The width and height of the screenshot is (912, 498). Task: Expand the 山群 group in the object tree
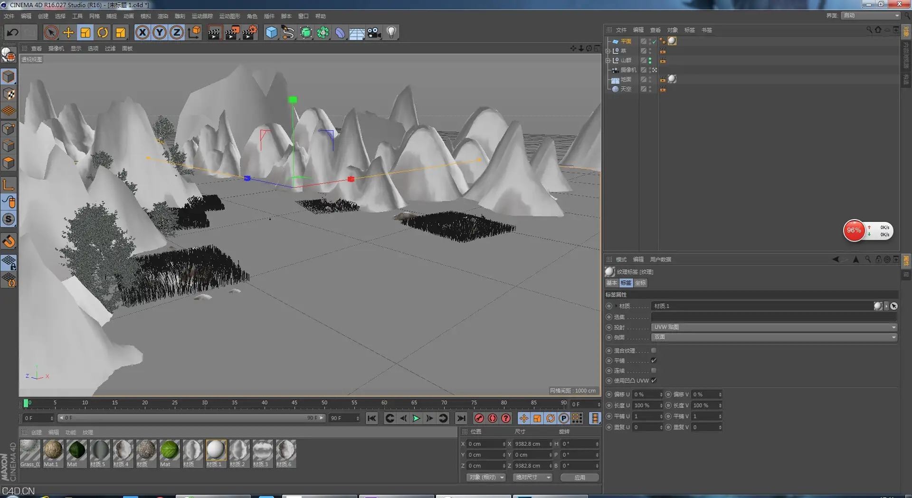click(x=608, y=60)
